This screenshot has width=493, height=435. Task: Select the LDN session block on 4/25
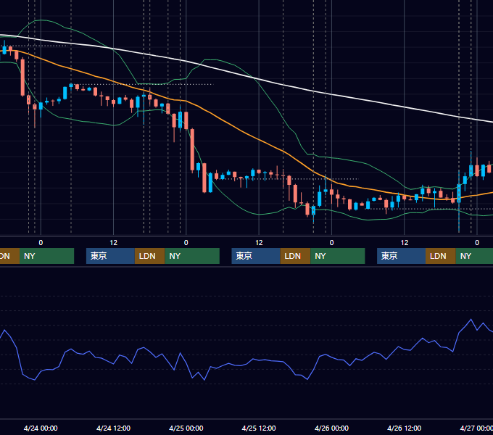click(295, 256)
